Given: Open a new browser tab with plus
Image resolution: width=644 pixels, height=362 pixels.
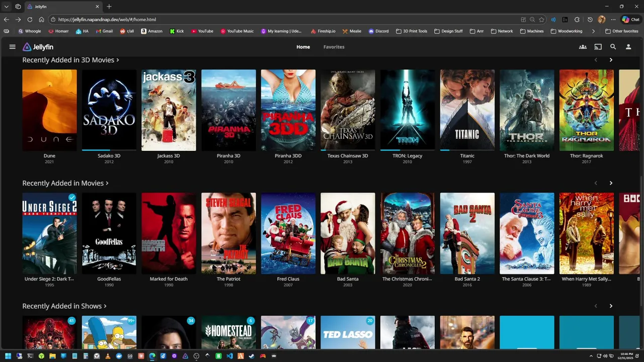Looking at the screenshot, I should point(109,7).
